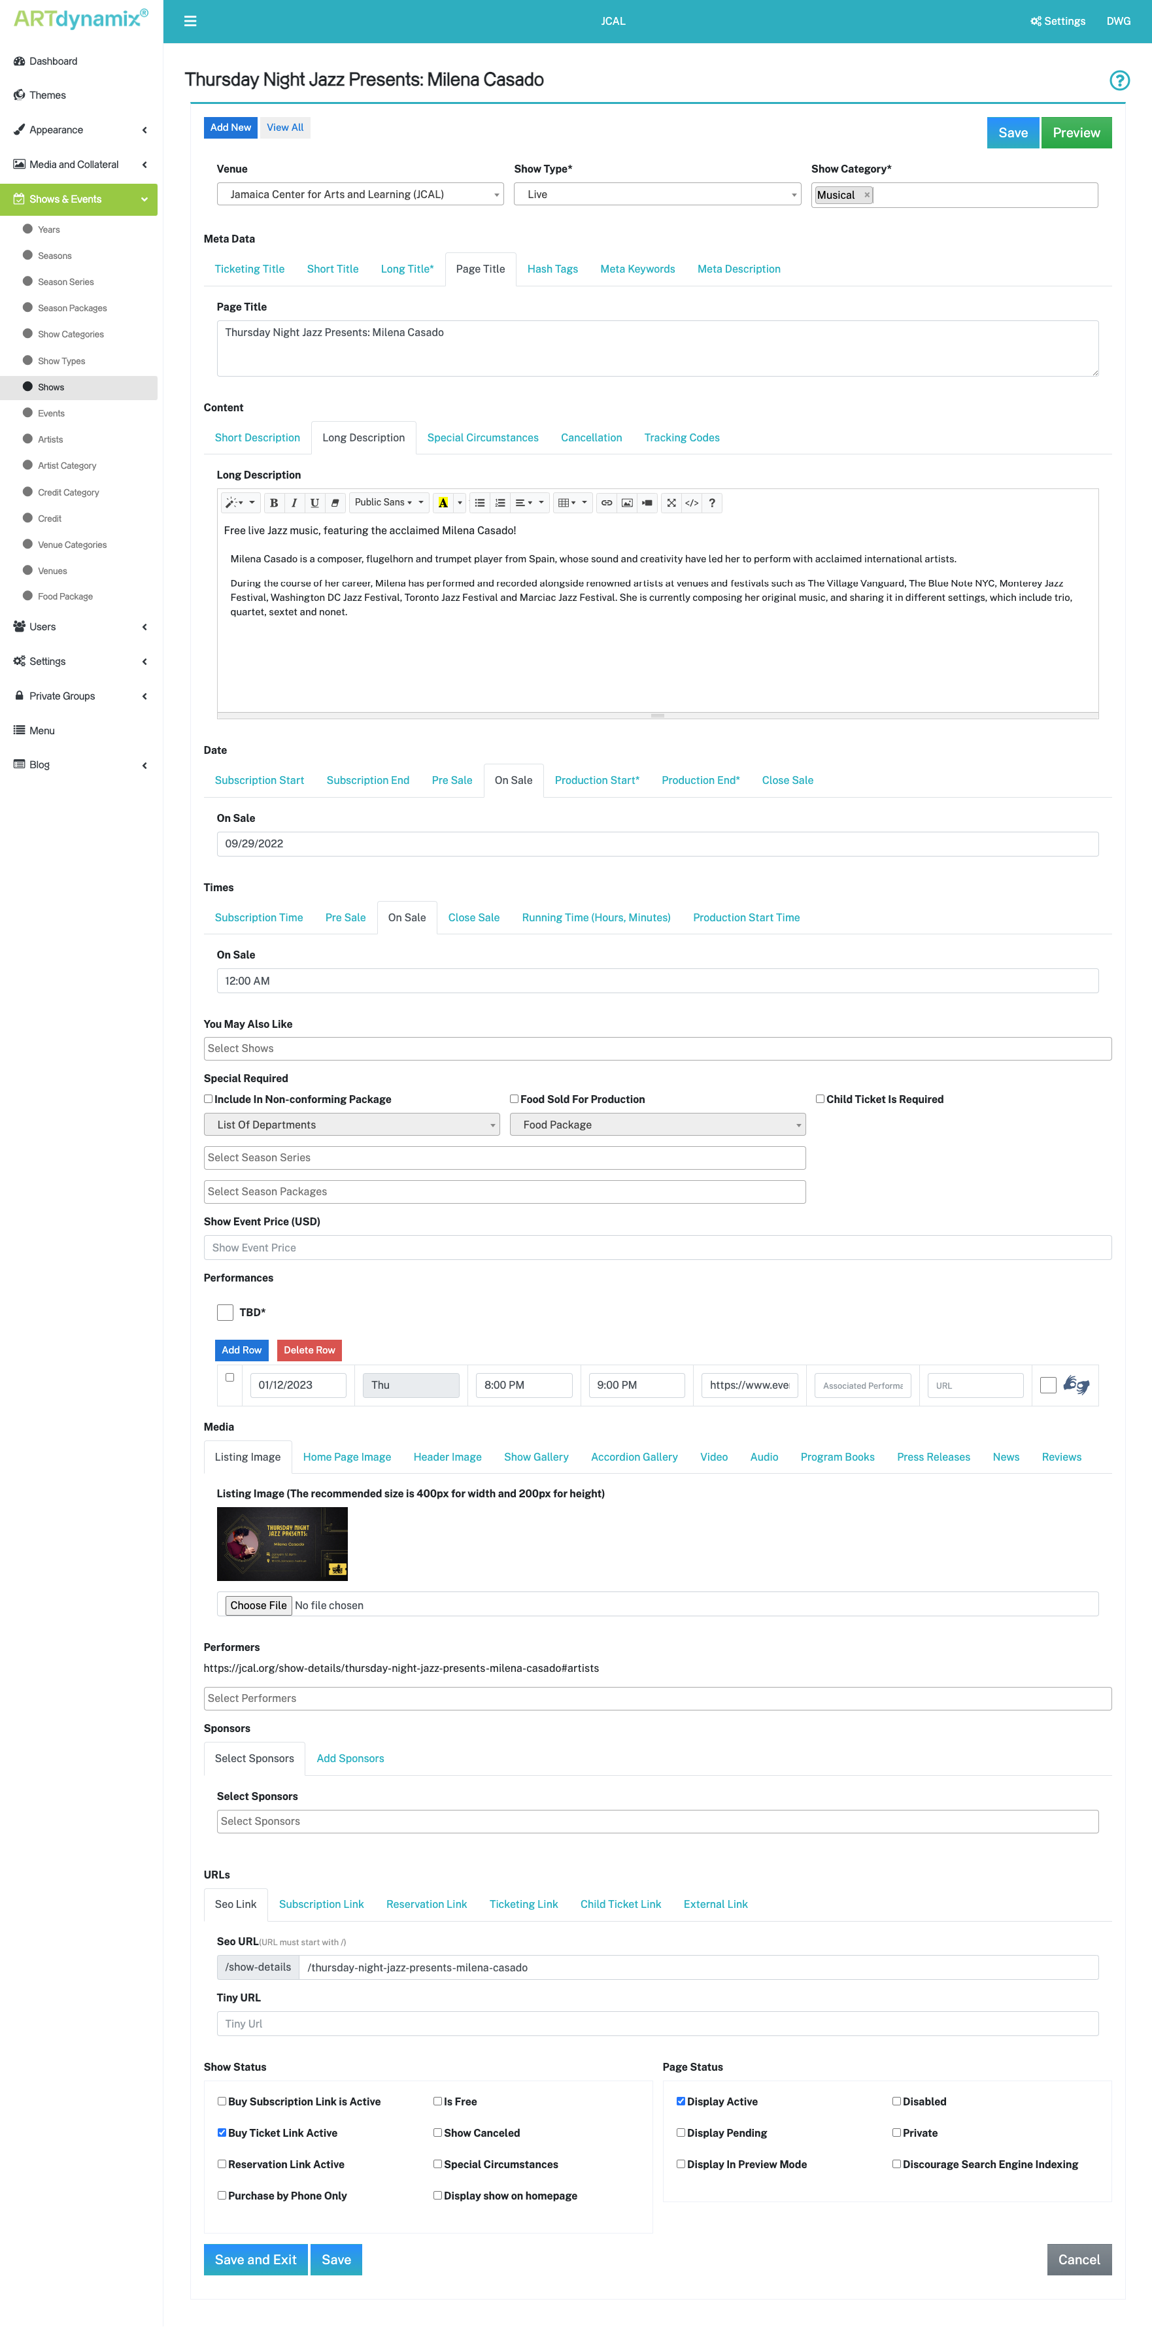Check Child Ticket Is Required
The width and height of the screenshot is (1152, 2329).
(x=821, y=1098)
